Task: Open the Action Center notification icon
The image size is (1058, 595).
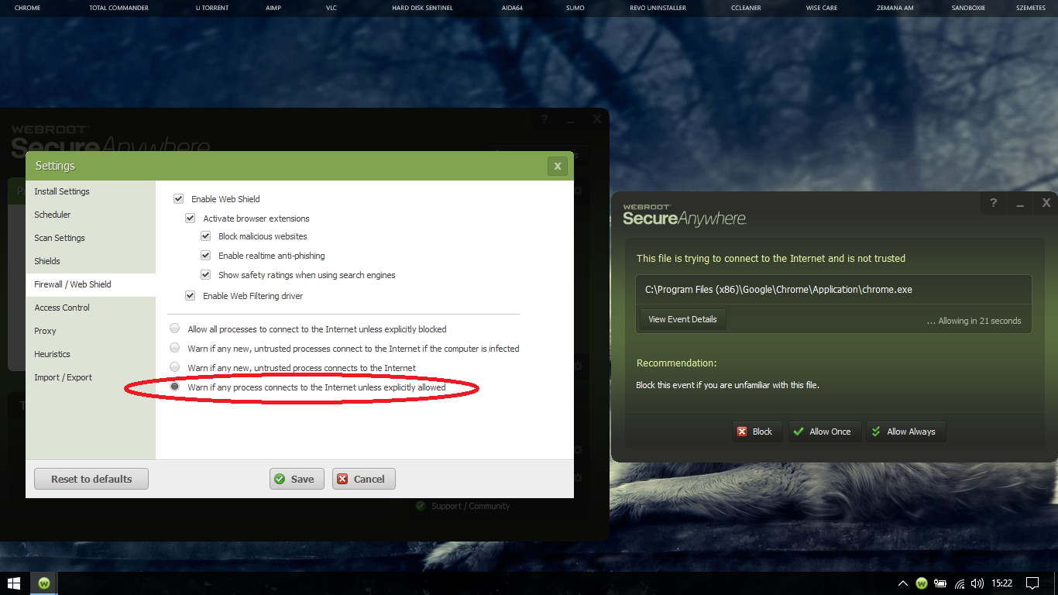Action: (1032, 583)
